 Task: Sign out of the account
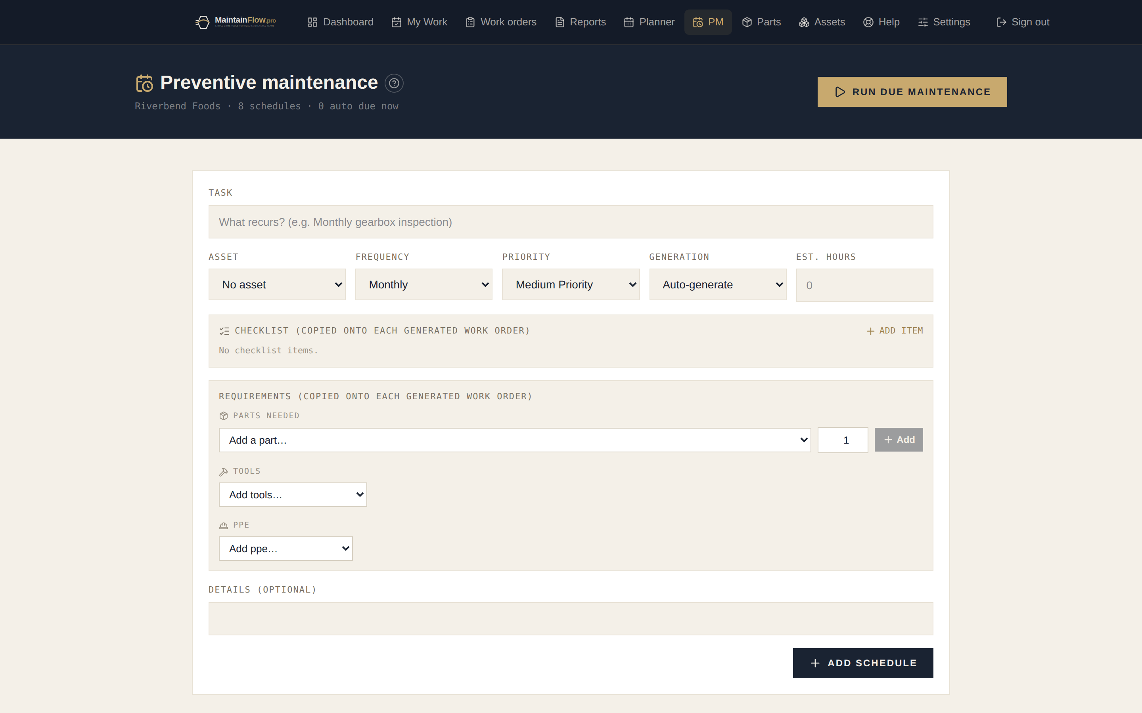coord(1023,22)
